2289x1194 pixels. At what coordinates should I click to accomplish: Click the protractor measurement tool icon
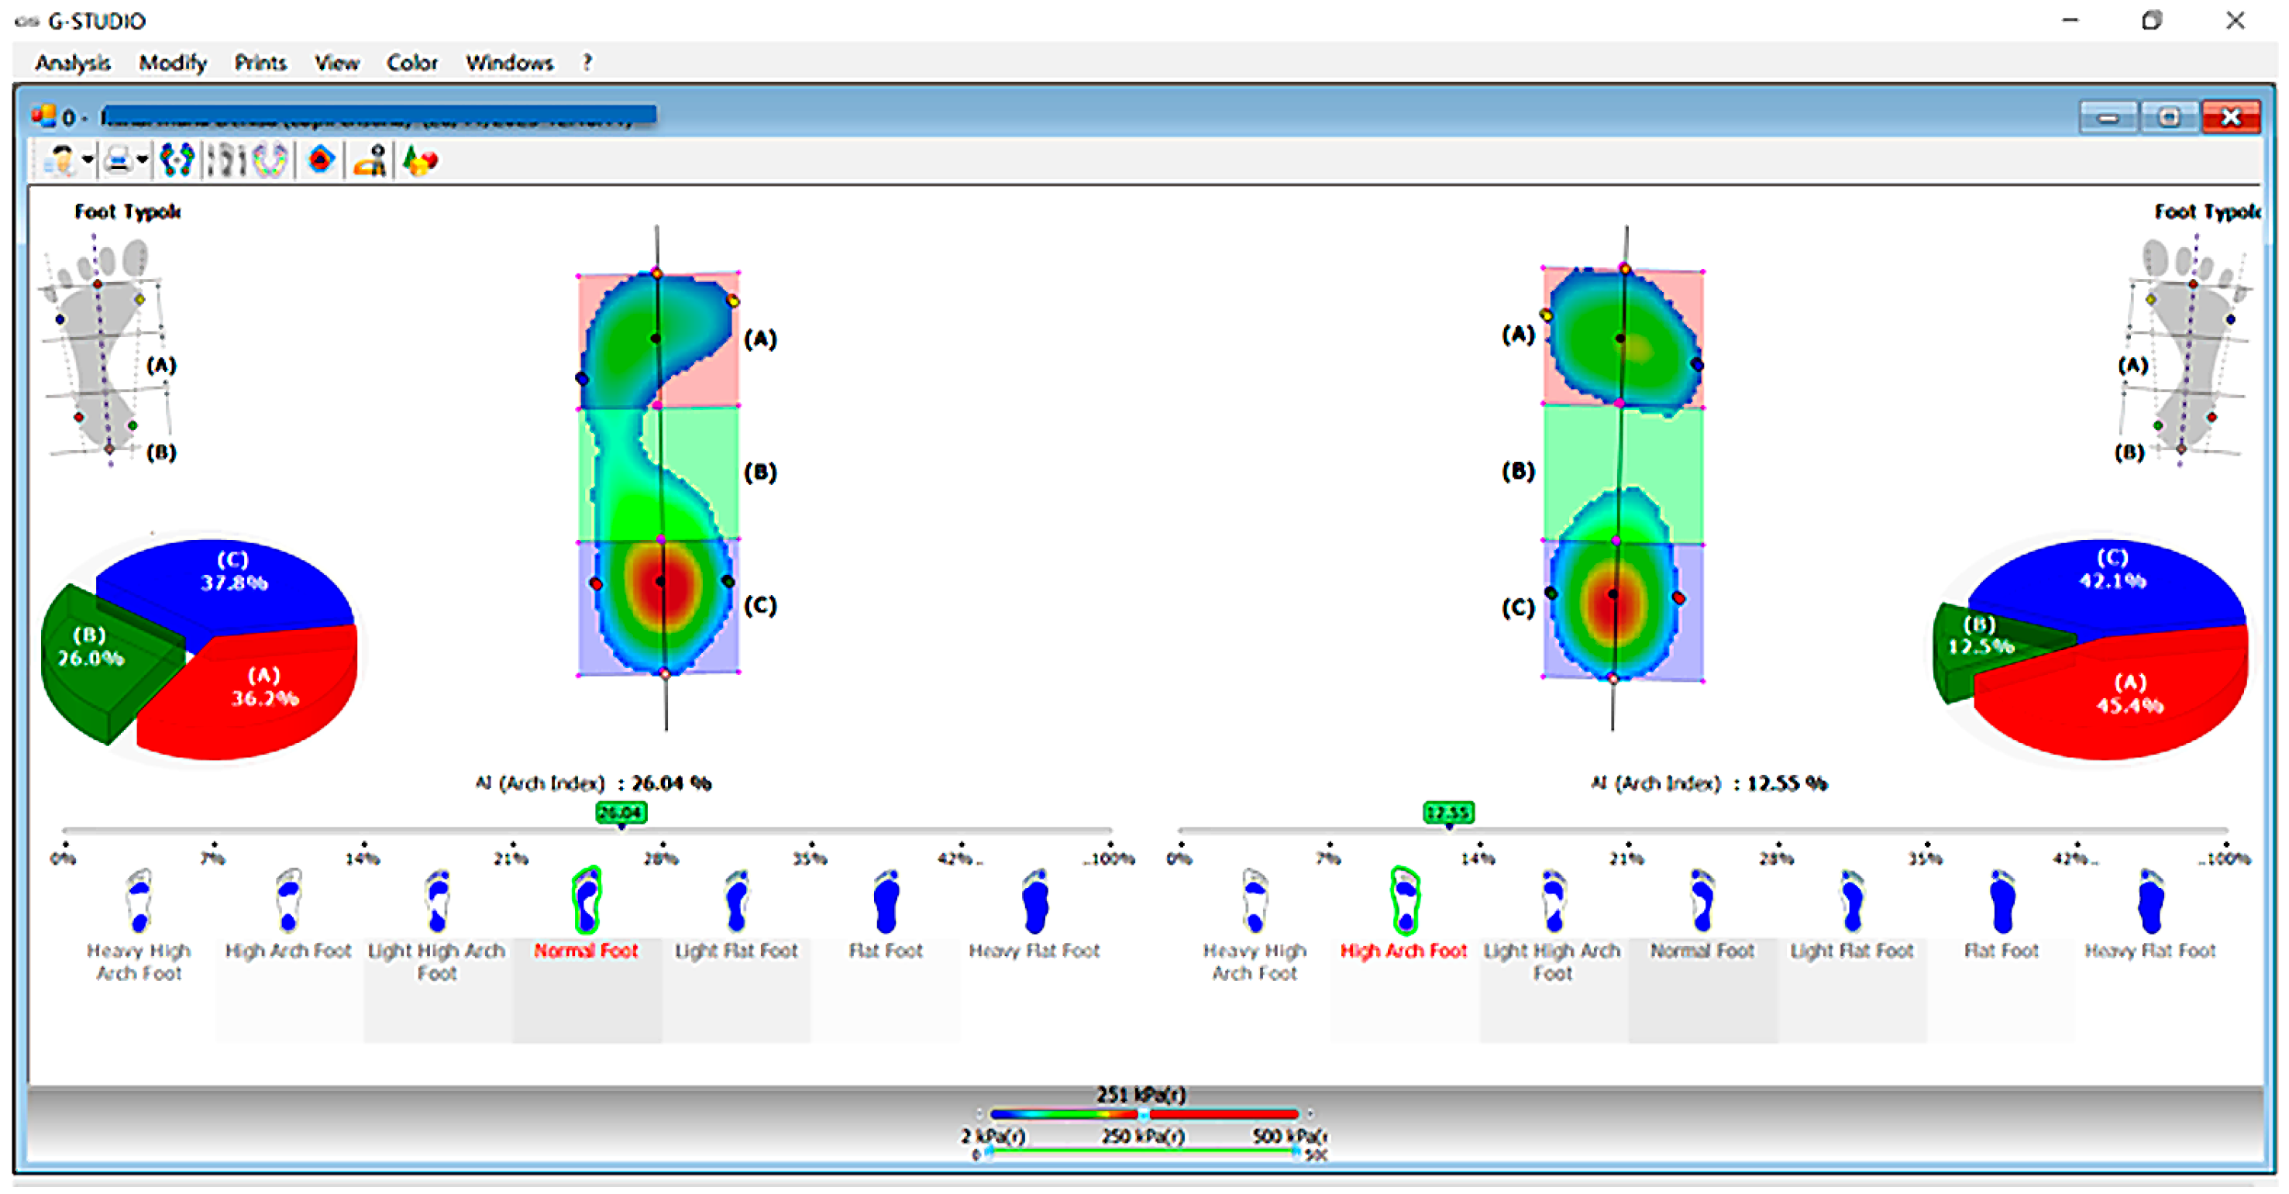(370, 161)
